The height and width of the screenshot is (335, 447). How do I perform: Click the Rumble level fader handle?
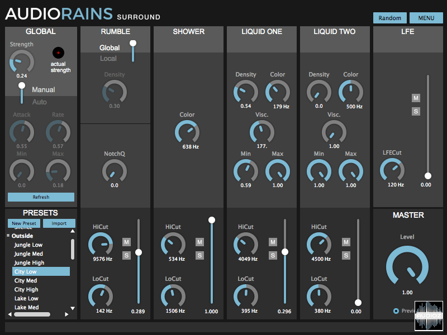pyautogui.click(x=139, y=252)
